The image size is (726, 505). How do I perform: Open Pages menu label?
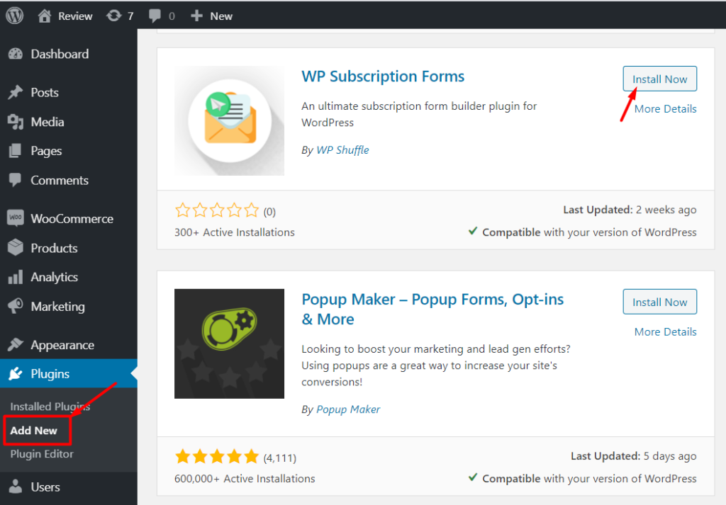(x=46, y=152)
